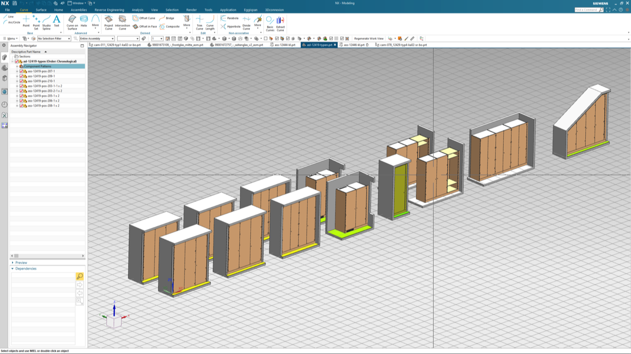This screenshot has width=631, height=354.
Task: Click the magnifier button in Dependencies panel
Action: 79,276
